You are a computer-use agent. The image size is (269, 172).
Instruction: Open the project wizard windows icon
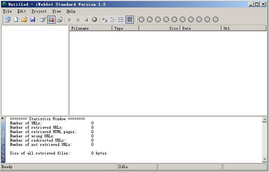(x=8, y=20)
